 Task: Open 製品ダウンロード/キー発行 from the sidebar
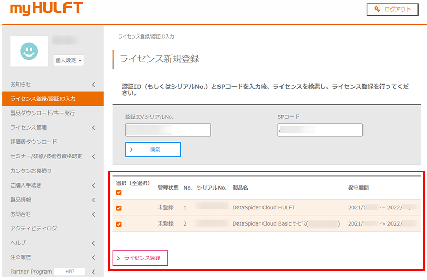(x=42, y=113)
